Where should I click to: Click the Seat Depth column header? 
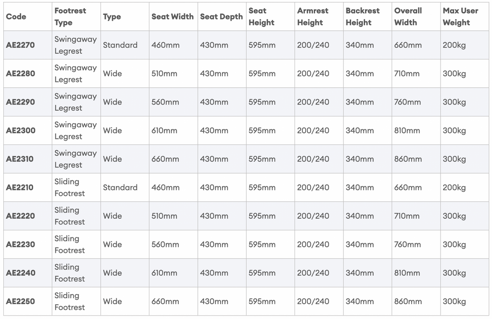click(x=221, y=17)
